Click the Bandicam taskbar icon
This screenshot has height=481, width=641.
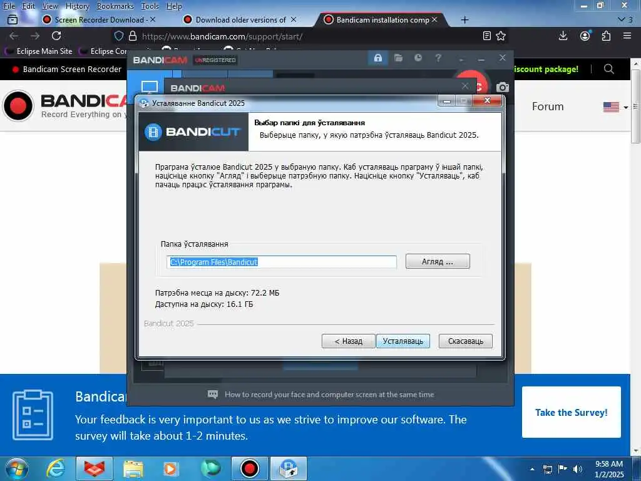pos(249,468)
